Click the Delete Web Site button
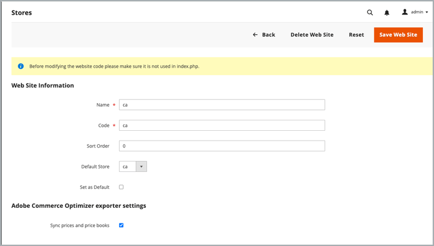Screen dimensions: 434x246 point(312,35)
